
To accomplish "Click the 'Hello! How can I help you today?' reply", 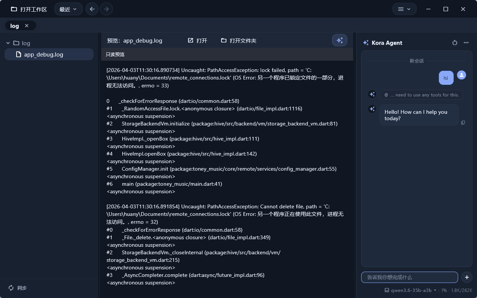I will point(419,115).
